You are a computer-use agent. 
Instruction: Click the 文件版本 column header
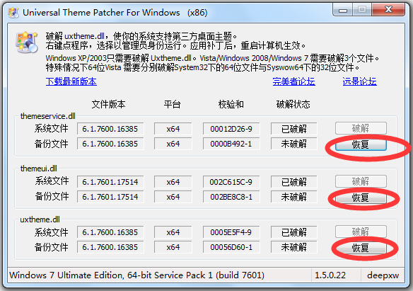[x=108, y=104]
